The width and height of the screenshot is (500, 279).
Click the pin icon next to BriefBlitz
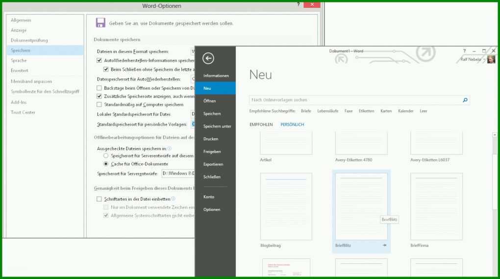point(385,245)
